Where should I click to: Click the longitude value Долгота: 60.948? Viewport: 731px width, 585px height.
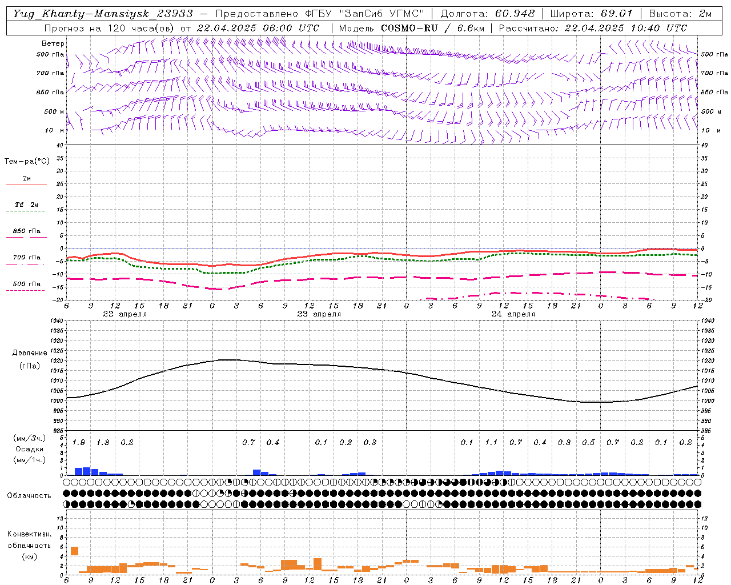point(488,14)
